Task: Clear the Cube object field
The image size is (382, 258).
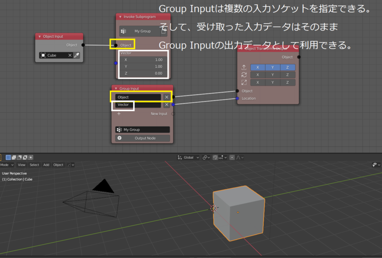Action: [70, 55]
